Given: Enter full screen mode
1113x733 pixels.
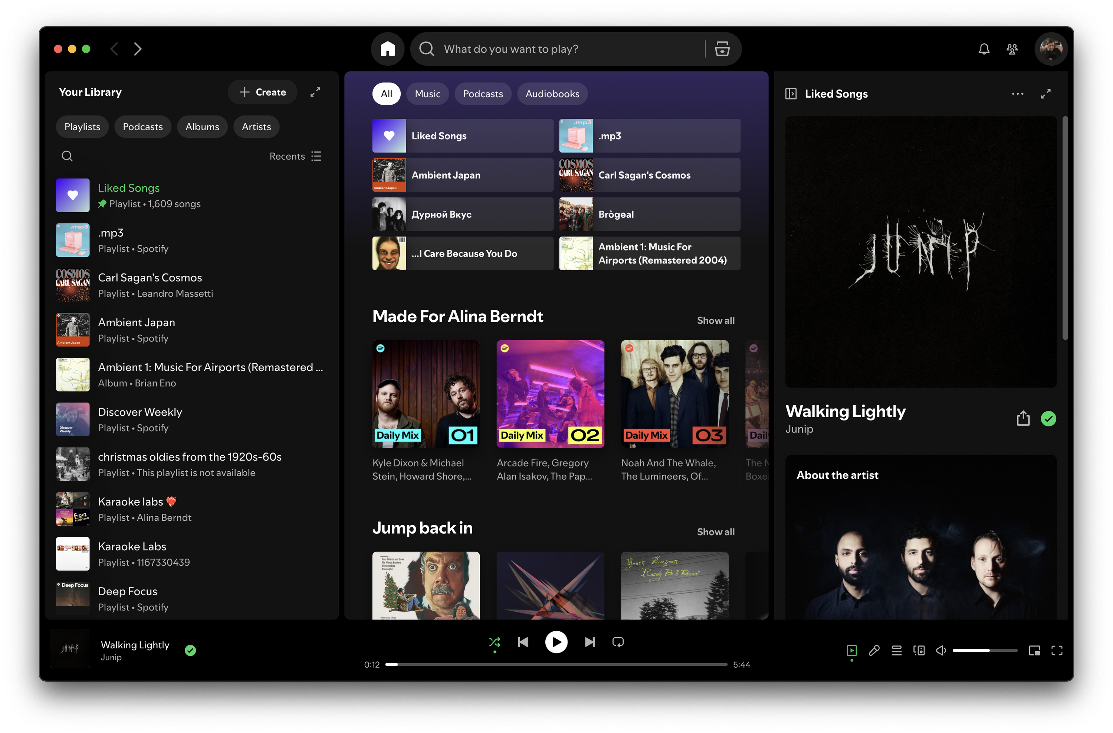Looking at the screenshot, I should pyautogui.click(x=1056, y=650).
